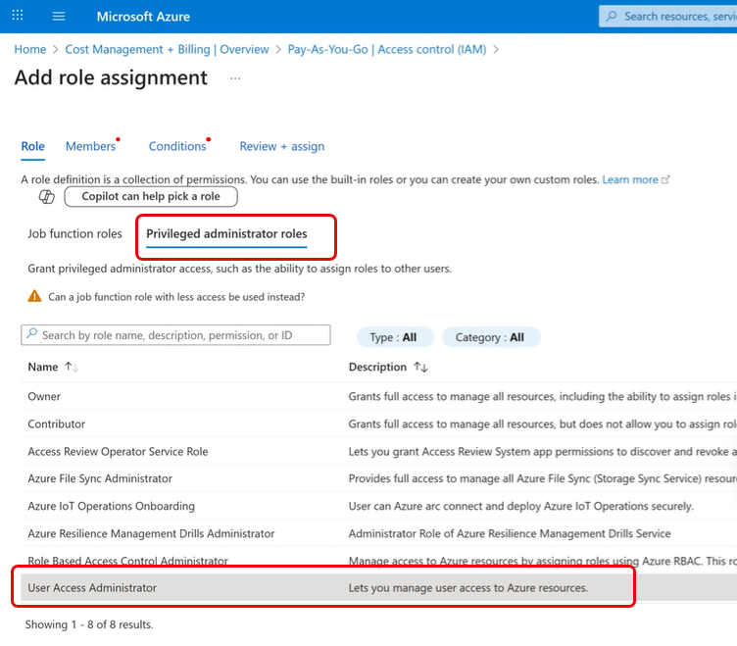Click the sort arrows next to Description

tap(420, 367)
